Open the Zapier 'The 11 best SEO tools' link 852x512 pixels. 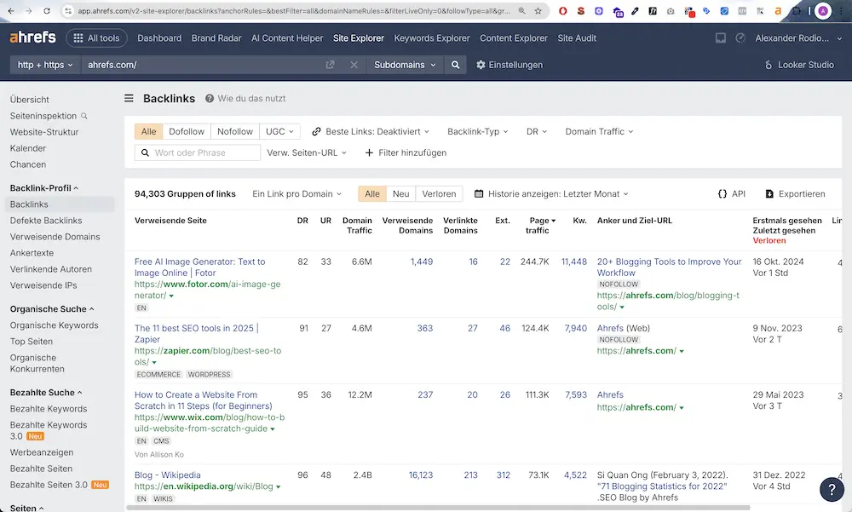click(x=196, y=334)
